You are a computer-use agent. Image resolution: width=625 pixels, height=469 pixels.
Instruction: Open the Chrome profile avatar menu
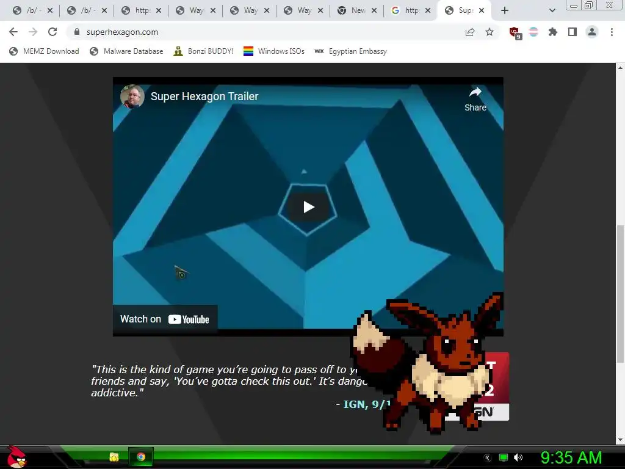pyautogui.click(x=592, y=32)
